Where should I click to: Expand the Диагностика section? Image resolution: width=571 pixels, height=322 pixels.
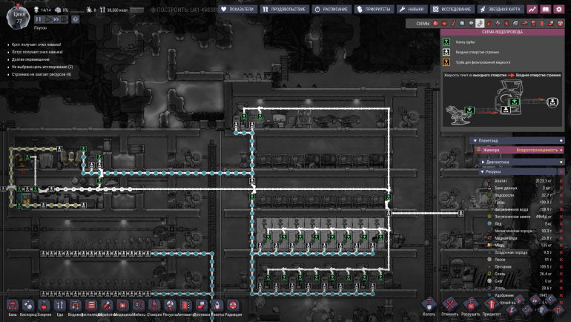483,161
